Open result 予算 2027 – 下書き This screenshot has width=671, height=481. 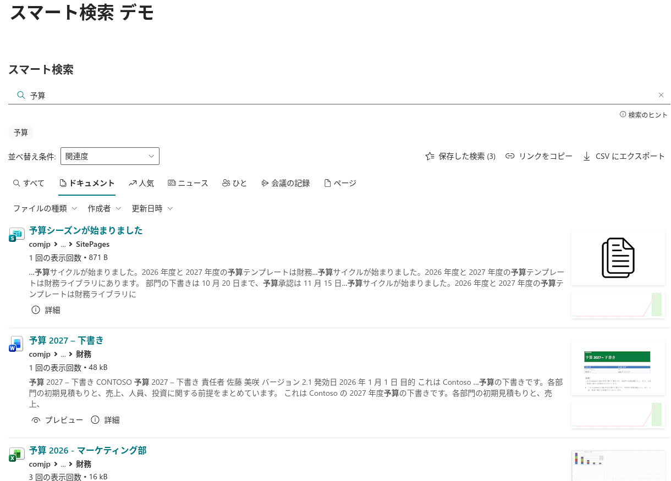67,340
